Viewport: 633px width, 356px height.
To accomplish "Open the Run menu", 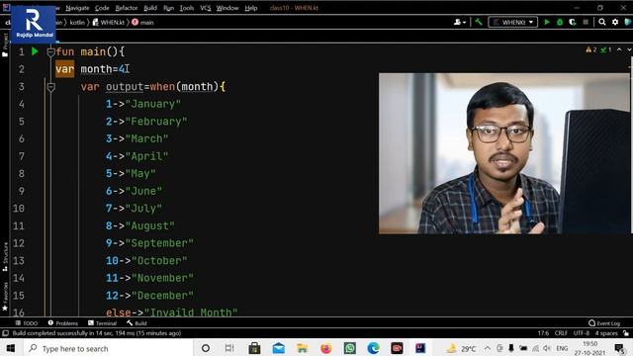I will (168, 8).
